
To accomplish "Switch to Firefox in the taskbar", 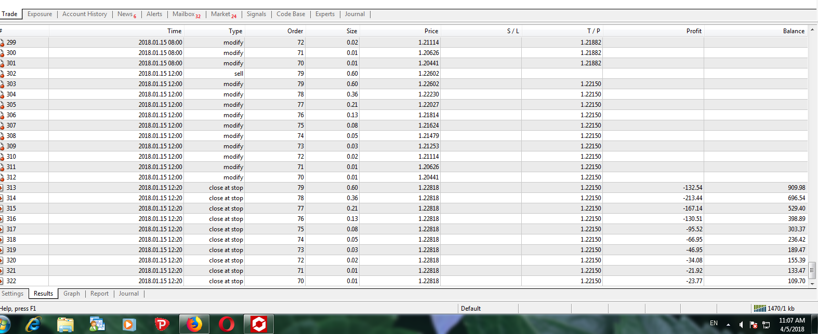I will point(194,325).
